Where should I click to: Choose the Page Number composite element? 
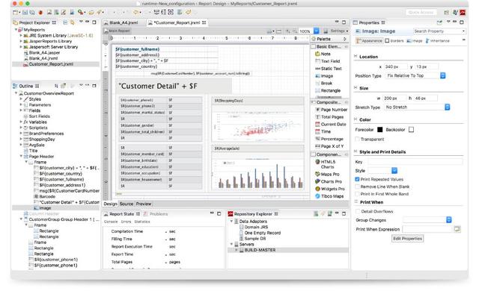coord(331,110)
